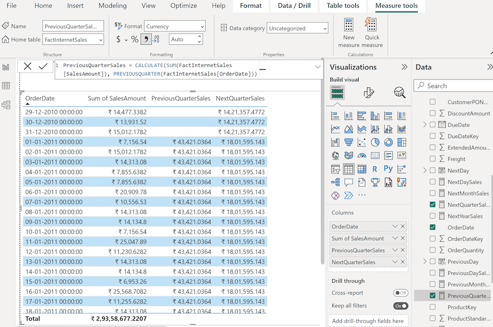This screenshot has height=327, width=493.
Task: Select the R script visual icon
Action: click(x=375, y=169)
